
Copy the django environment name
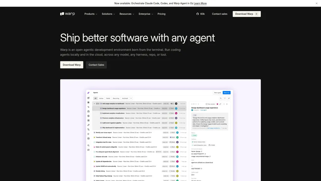click(202, 151)
